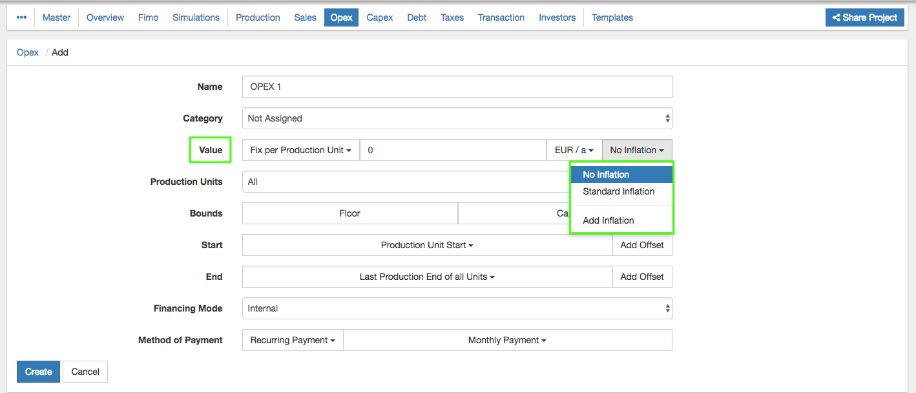Switch to the Simulations tab
916x393 pixels.
(x=196, y=17)
